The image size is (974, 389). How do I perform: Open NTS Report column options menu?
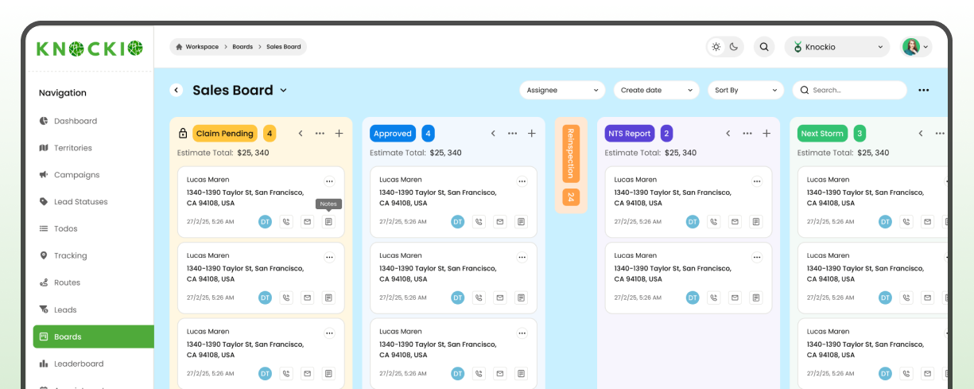point(747,134)
